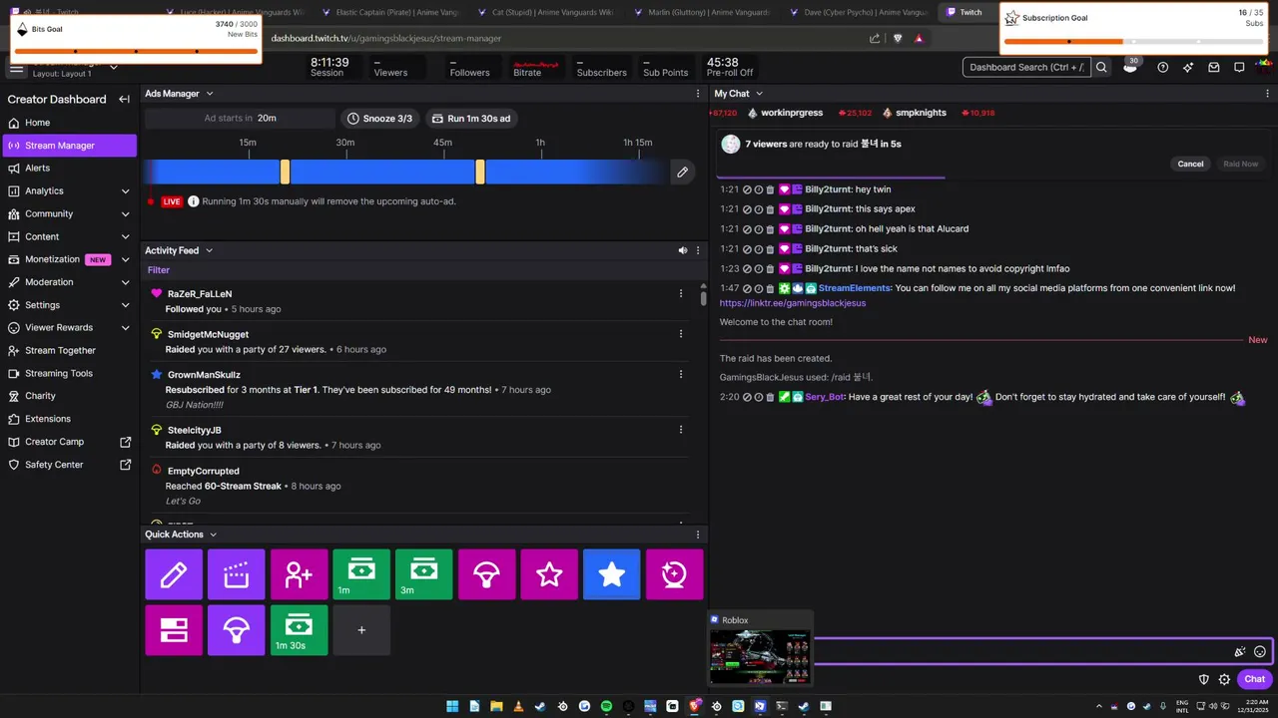Click Snooze 3/3 ad button
The image size is (1278, 718).
point(379,118)
